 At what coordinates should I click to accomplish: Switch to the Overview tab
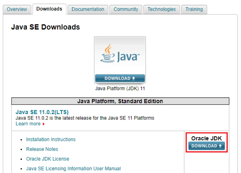(17, 9)
